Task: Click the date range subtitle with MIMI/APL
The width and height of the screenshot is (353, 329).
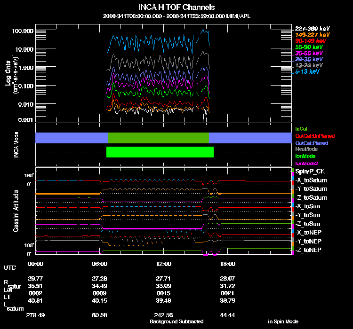Action: (x=176, y=16)
